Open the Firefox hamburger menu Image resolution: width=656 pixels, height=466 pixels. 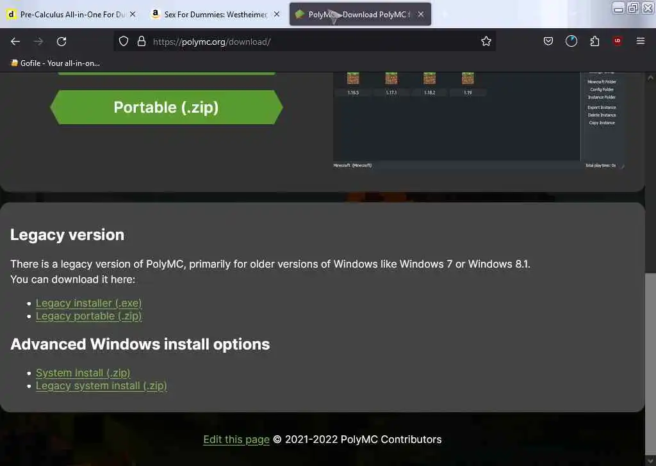point(640,41)
